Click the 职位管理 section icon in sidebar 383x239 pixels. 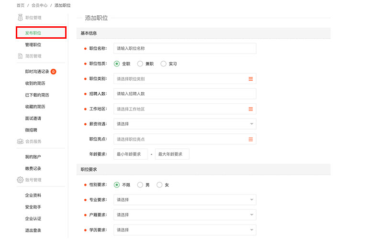[20, 18]
